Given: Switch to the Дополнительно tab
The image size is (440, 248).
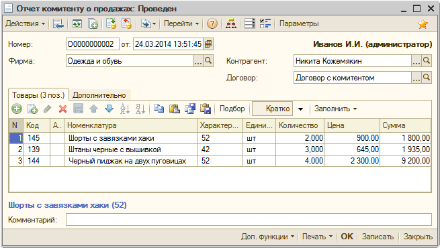Looking at the screenshot, I should (x=99, y=95).
